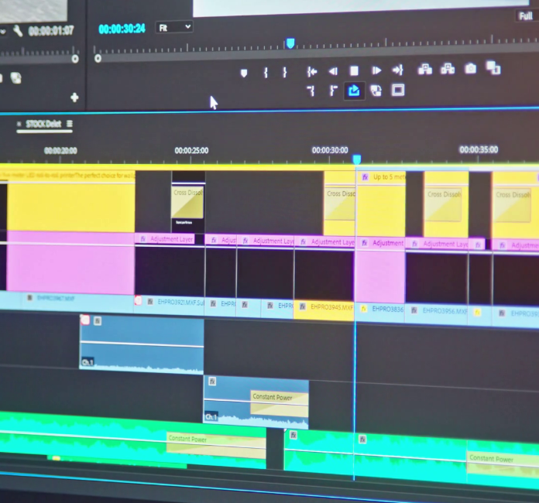
Task: Select the STOCK Delet sequence tab
Action: (x=43, y=124)
